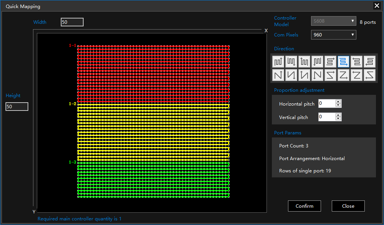
Task: Confirm the quick mapping settings
Action: point(305,206)
